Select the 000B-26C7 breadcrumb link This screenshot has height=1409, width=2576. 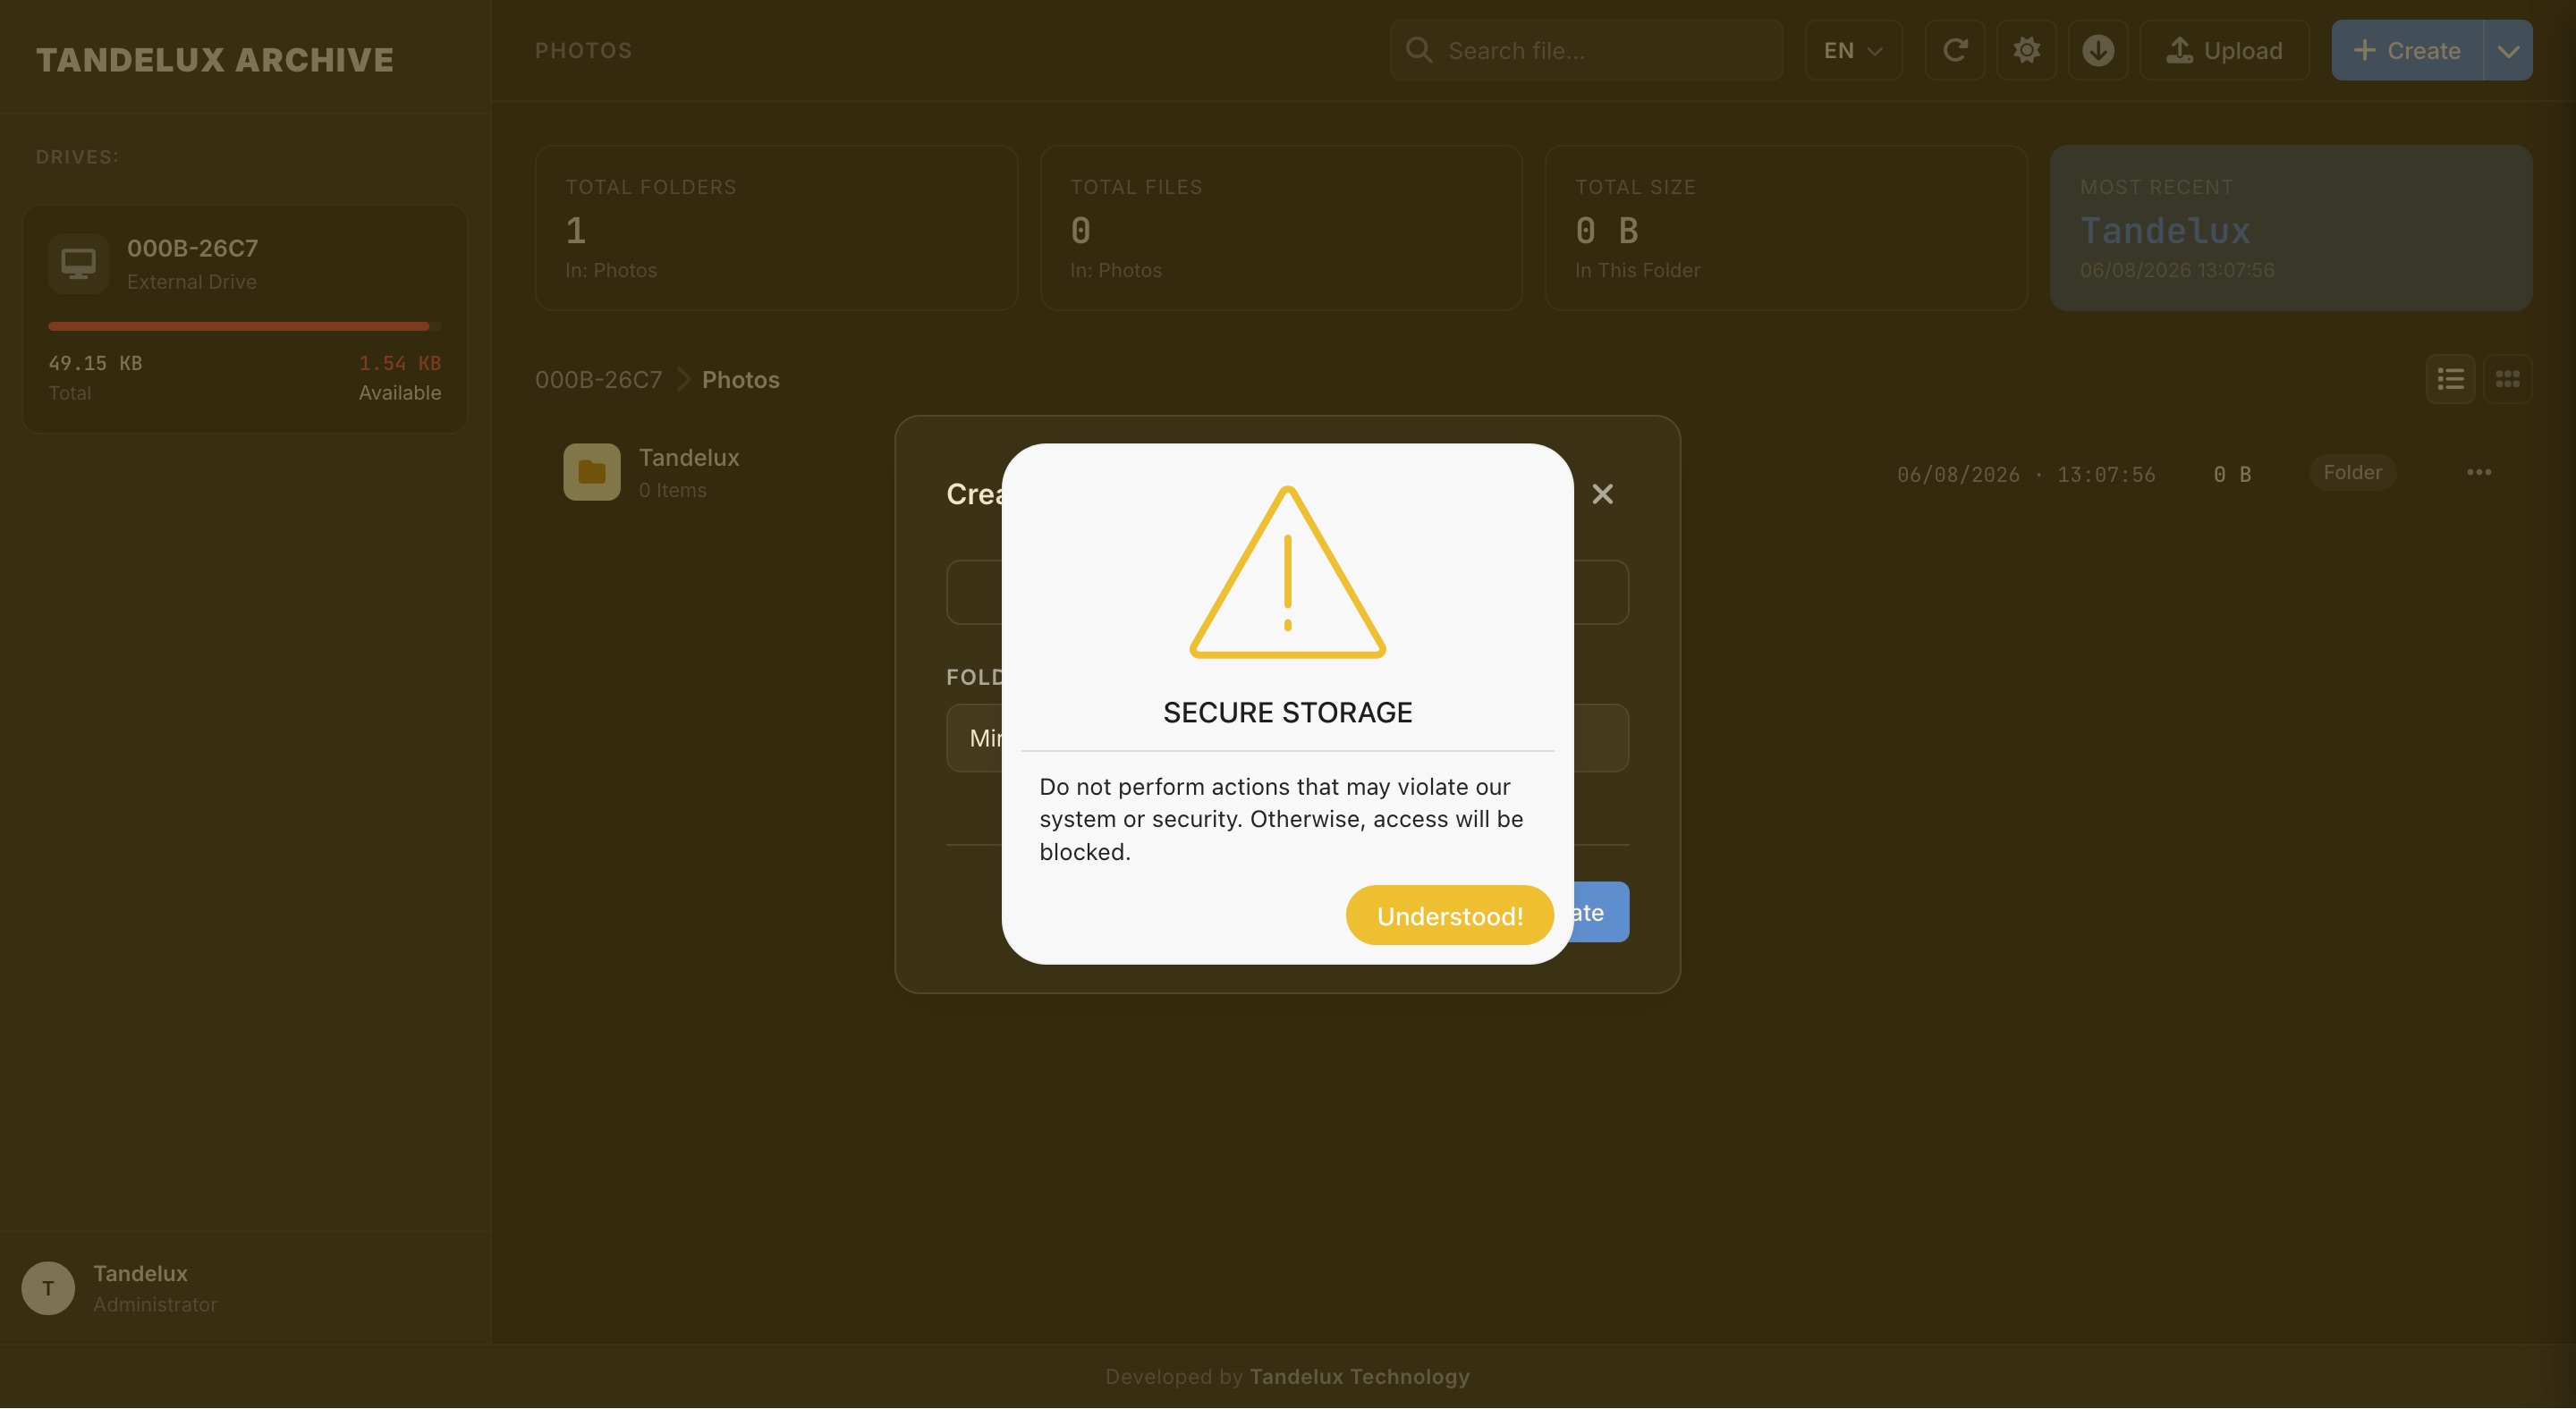pyautogui.click(x=598, y=380)
